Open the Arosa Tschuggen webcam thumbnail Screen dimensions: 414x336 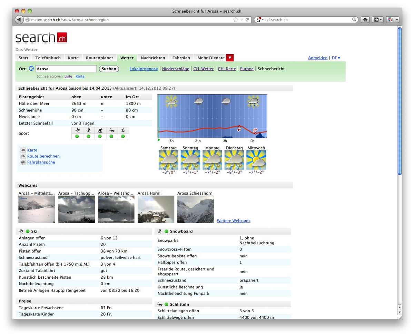click(77, 209)
